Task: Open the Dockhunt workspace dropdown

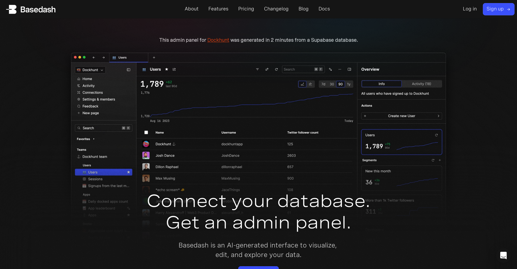Action: pos(90,70)
